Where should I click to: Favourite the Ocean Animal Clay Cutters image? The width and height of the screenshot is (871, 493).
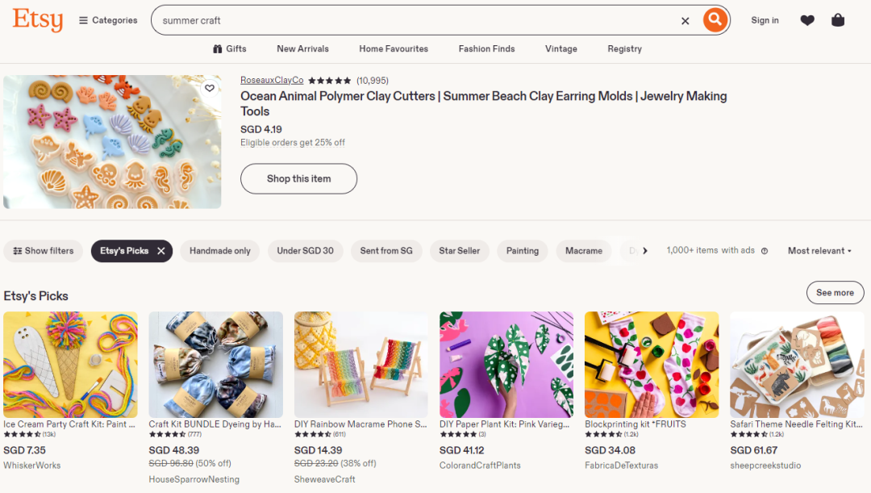click(210, 88)
